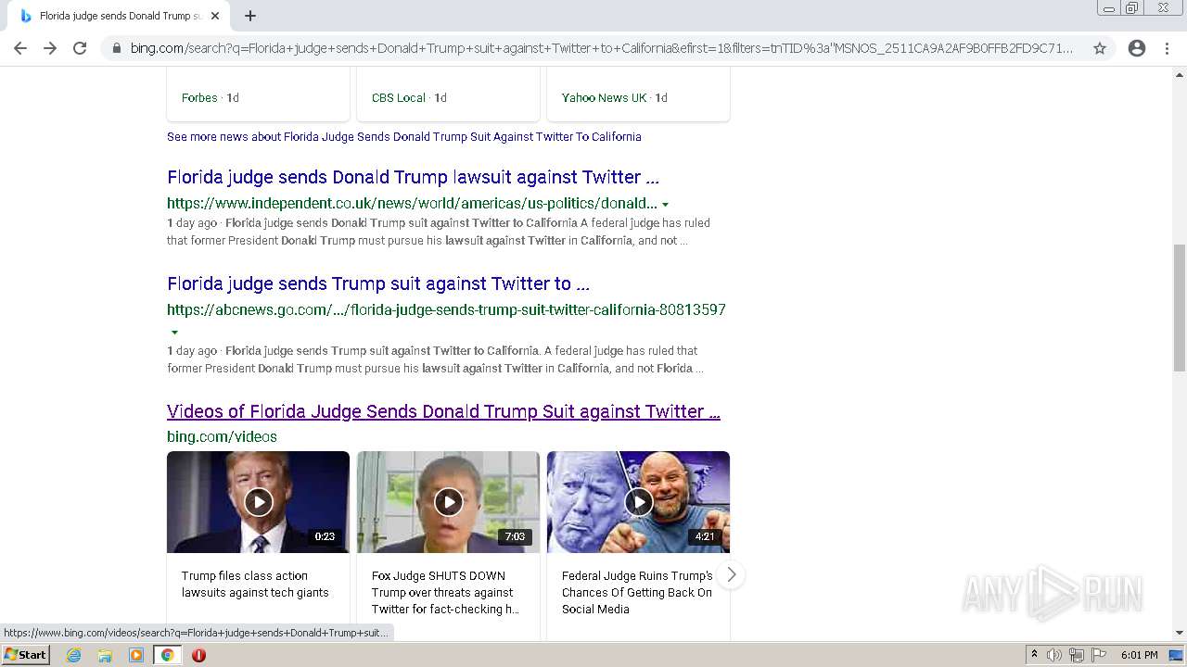
Task: Bookmark this page with star icon
Action: coord(1100,48)
